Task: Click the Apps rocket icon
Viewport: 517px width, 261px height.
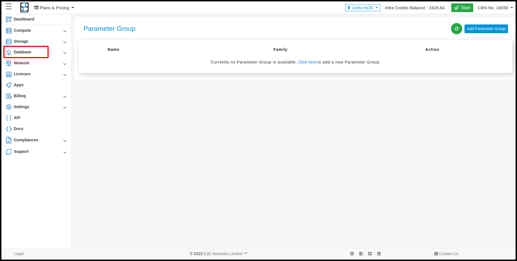Action: (x=9, y=85)
